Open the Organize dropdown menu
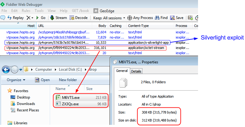Viewport: 245px width, 127px height. (x=16, y=80)
